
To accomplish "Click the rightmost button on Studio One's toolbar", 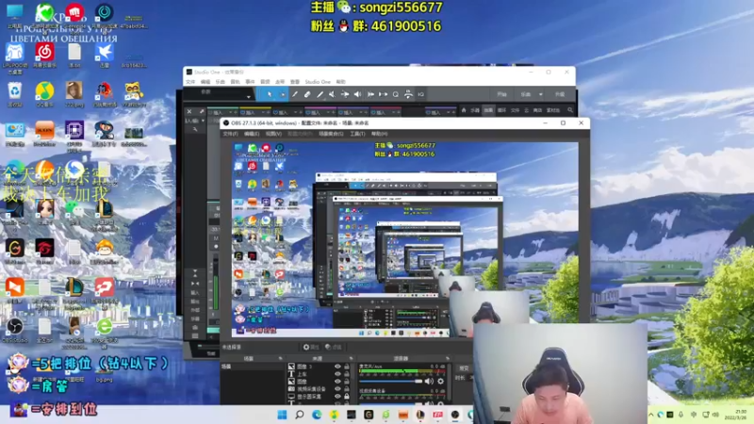I will 559,94.
